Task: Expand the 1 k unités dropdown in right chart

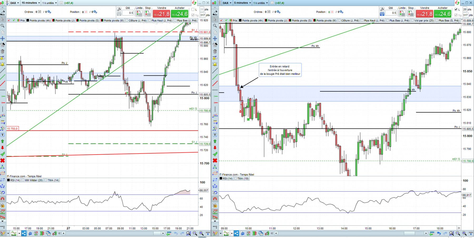Action: pos(261,3)
